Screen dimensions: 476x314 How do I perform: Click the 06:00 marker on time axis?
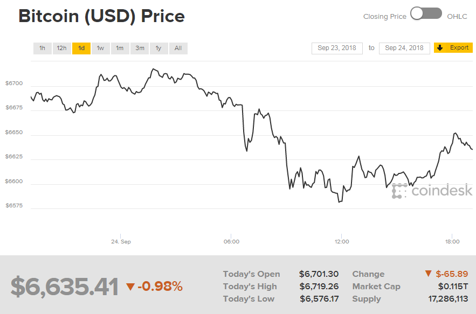[231, 242]
